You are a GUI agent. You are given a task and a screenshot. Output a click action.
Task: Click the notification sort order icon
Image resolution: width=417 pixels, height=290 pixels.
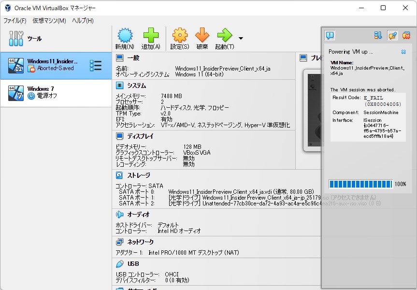click(378, 35)
